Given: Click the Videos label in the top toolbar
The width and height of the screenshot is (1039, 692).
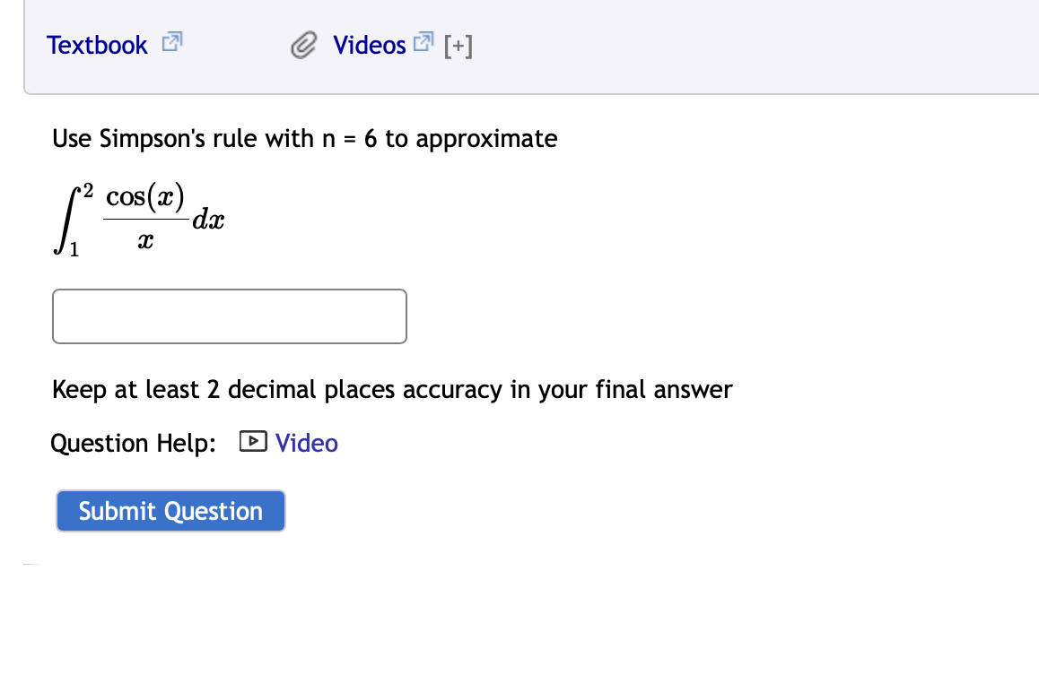Looking at the screenshot, I should [369, 45].
